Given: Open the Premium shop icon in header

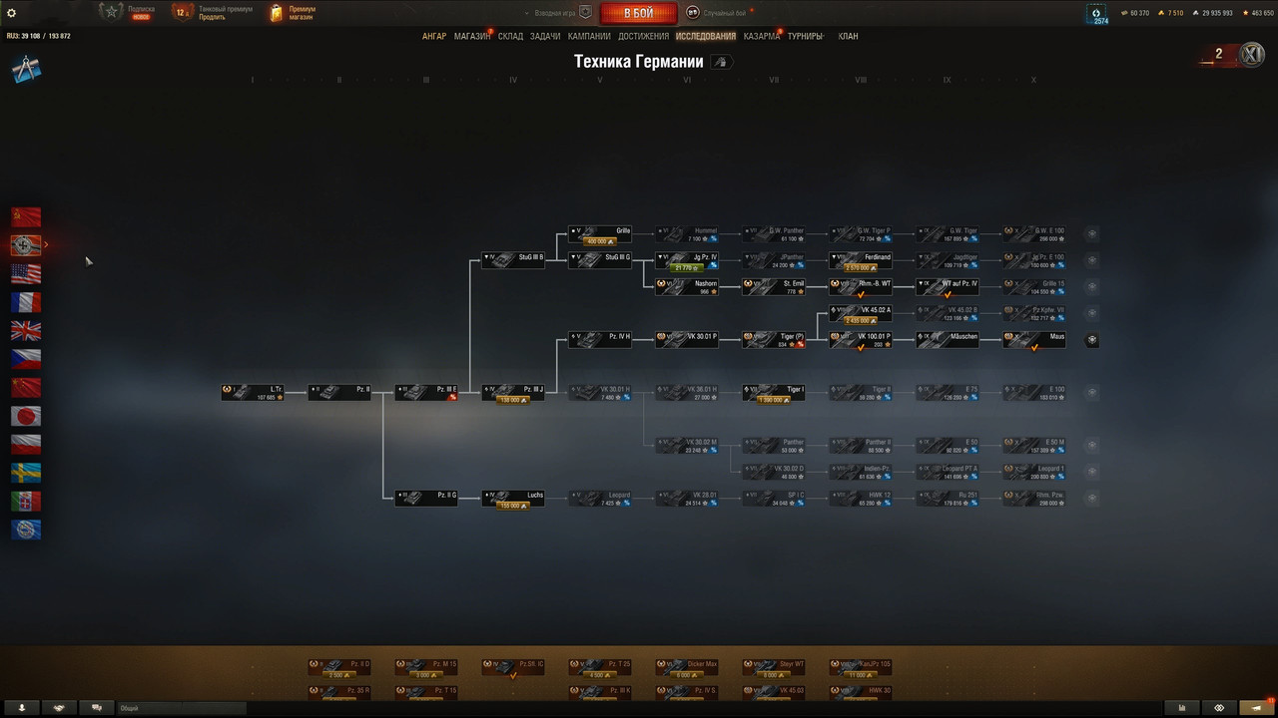Looking at the screenshot, I should click(294, 13).
